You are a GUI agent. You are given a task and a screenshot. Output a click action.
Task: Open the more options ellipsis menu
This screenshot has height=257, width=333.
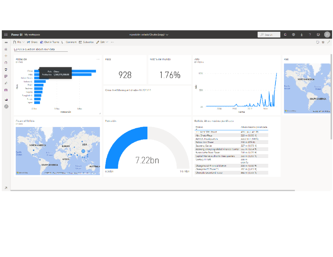(112, 42)
